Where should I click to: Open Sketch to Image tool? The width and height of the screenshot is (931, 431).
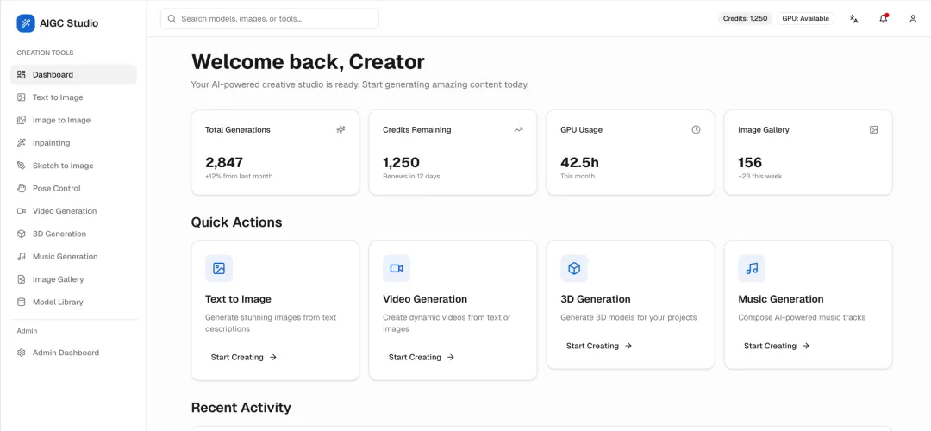pyautogui.click(x=73, y=166)
